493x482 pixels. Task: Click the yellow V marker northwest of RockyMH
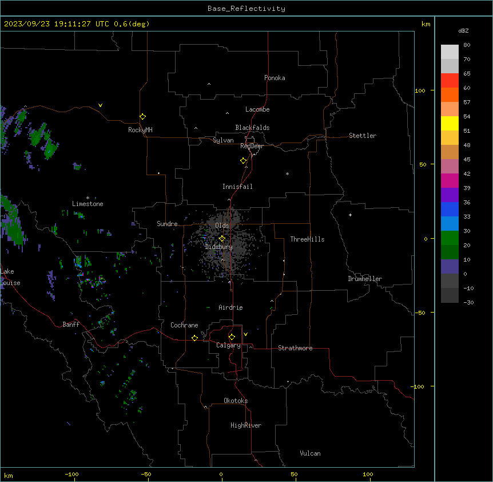(100, 105)
